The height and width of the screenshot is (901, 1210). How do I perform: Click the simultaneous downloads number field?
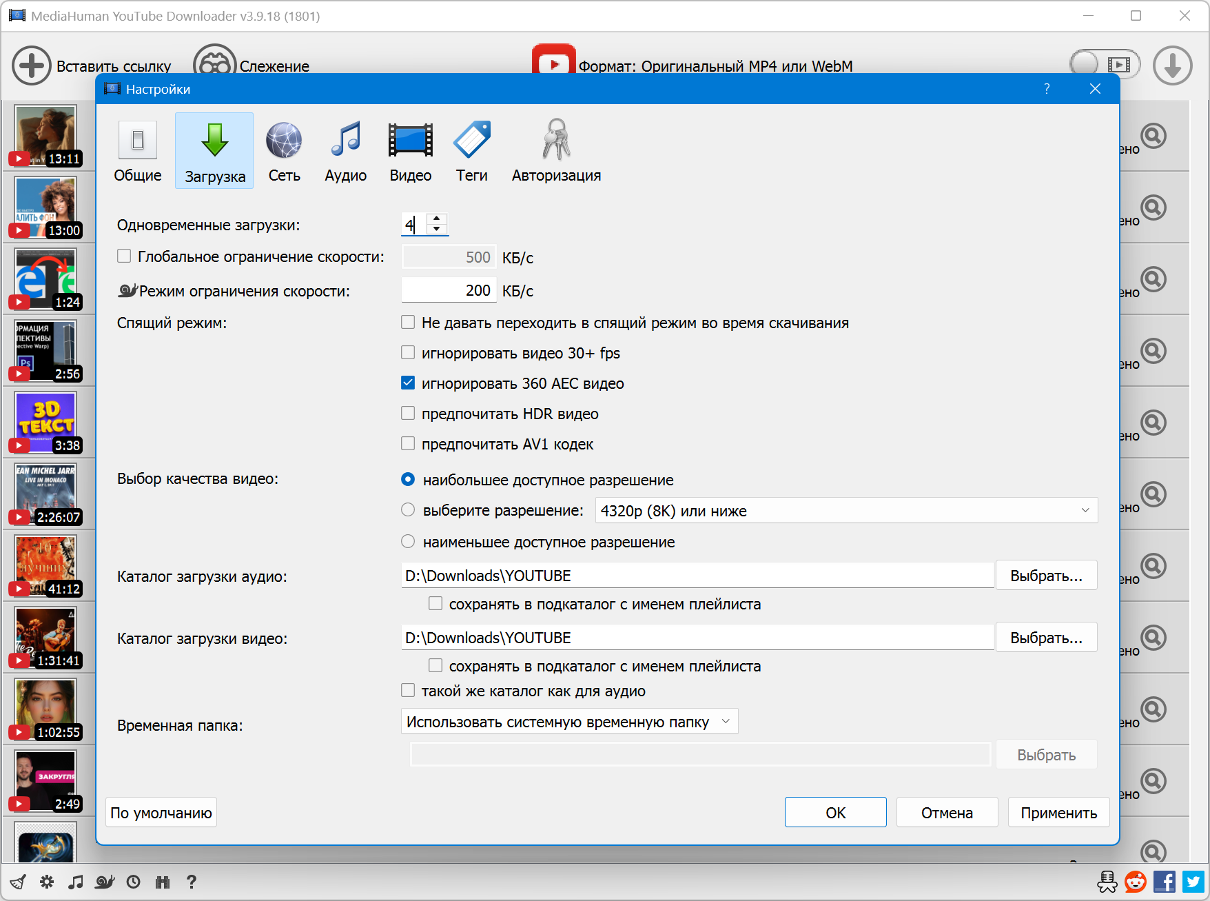414,224
